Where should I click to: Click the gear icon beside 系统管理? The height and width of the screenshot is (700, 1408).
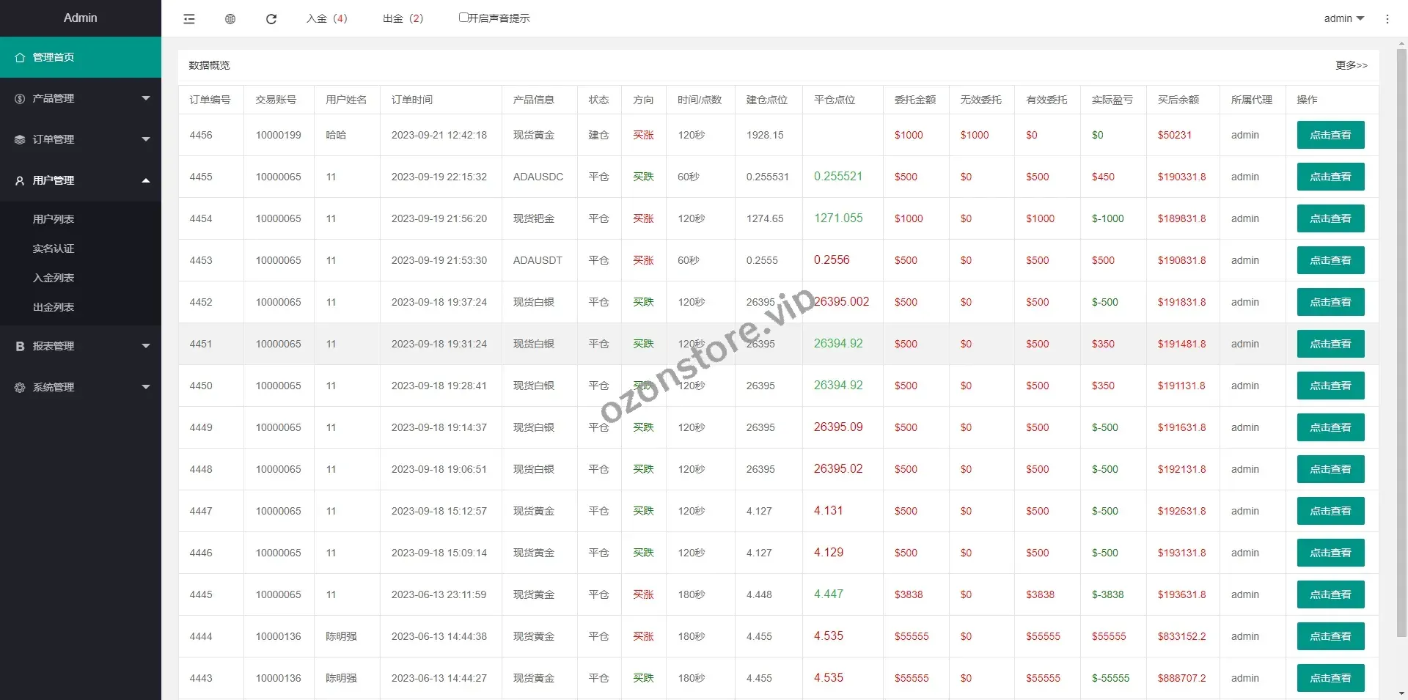tap(20, 387)
